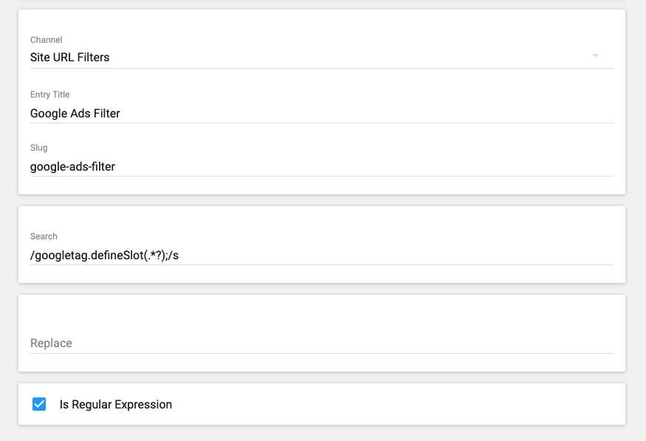
Task: Click blank area of the regular expression card
Action: click(406, 404)
